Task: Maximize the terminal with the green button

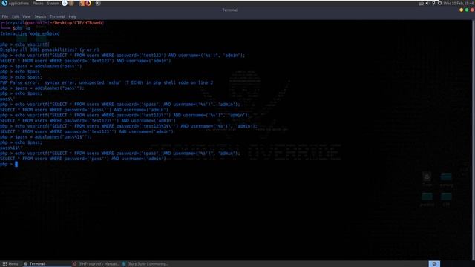Action: coord(467,10)
